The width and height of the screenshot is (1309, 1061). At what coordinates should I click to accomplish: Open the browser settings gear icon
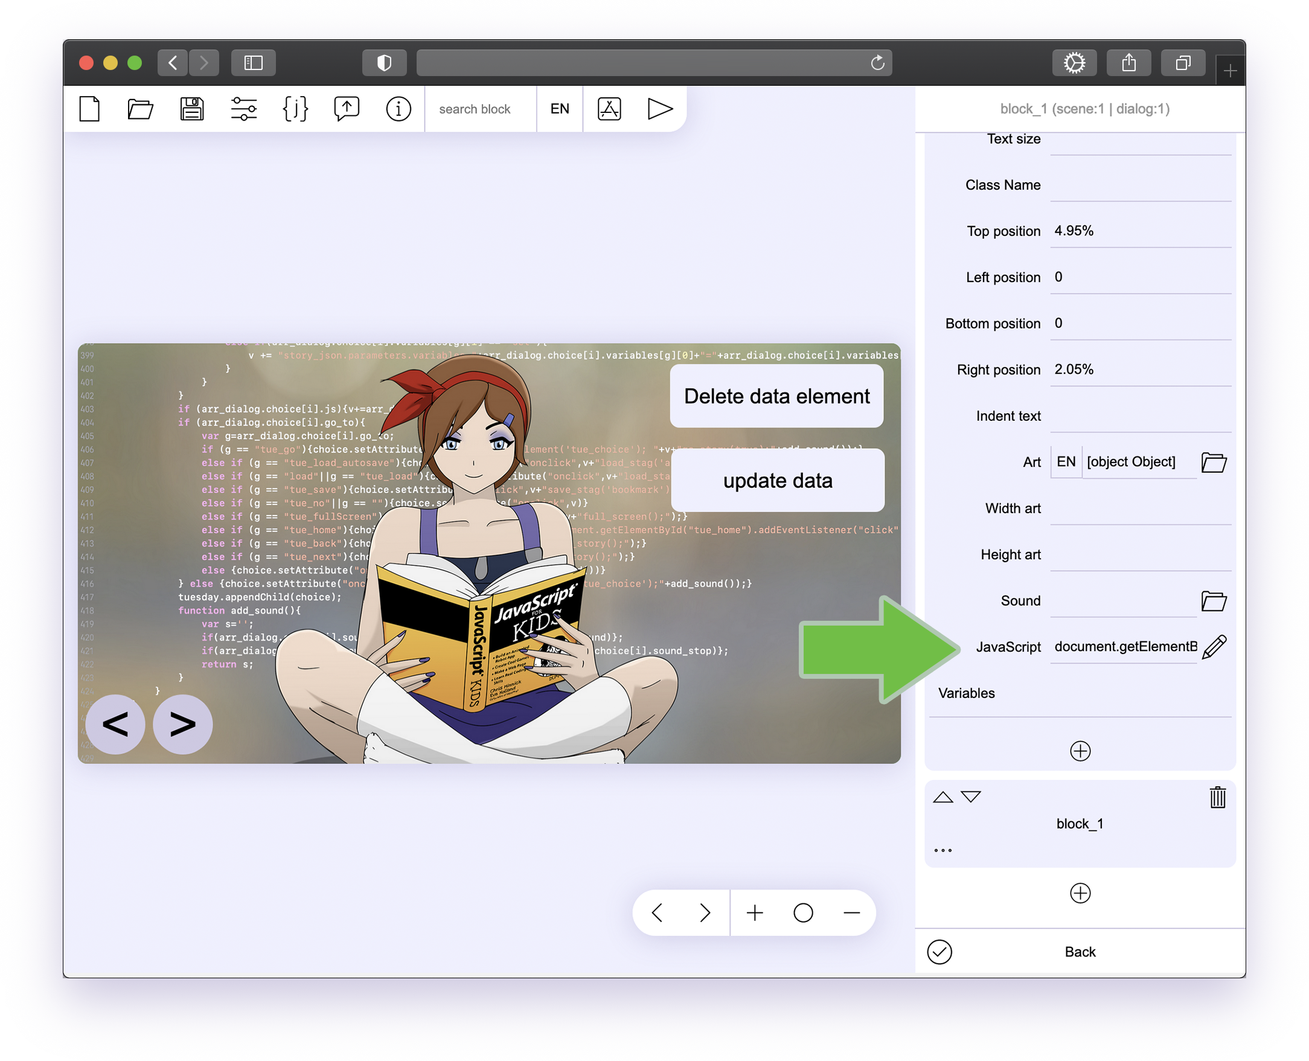1074,63
